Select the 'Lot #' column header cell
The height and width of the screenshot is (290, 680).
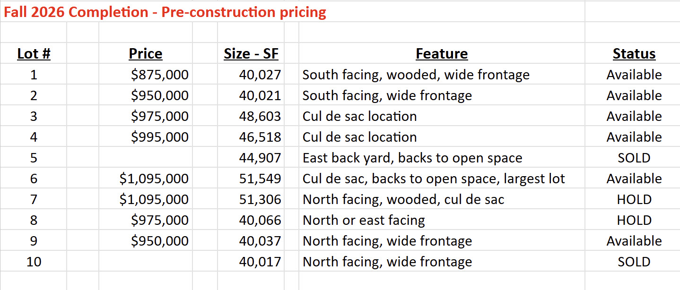pos(34,54)
